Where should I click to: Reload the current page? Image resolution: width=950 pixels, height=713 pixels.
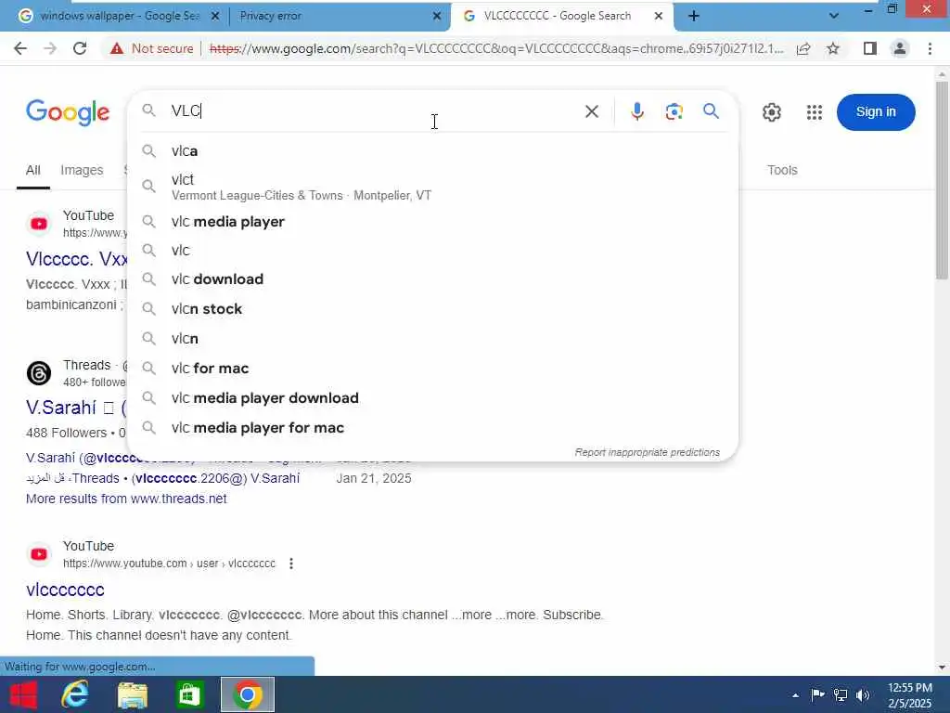(x=80, y=48)
